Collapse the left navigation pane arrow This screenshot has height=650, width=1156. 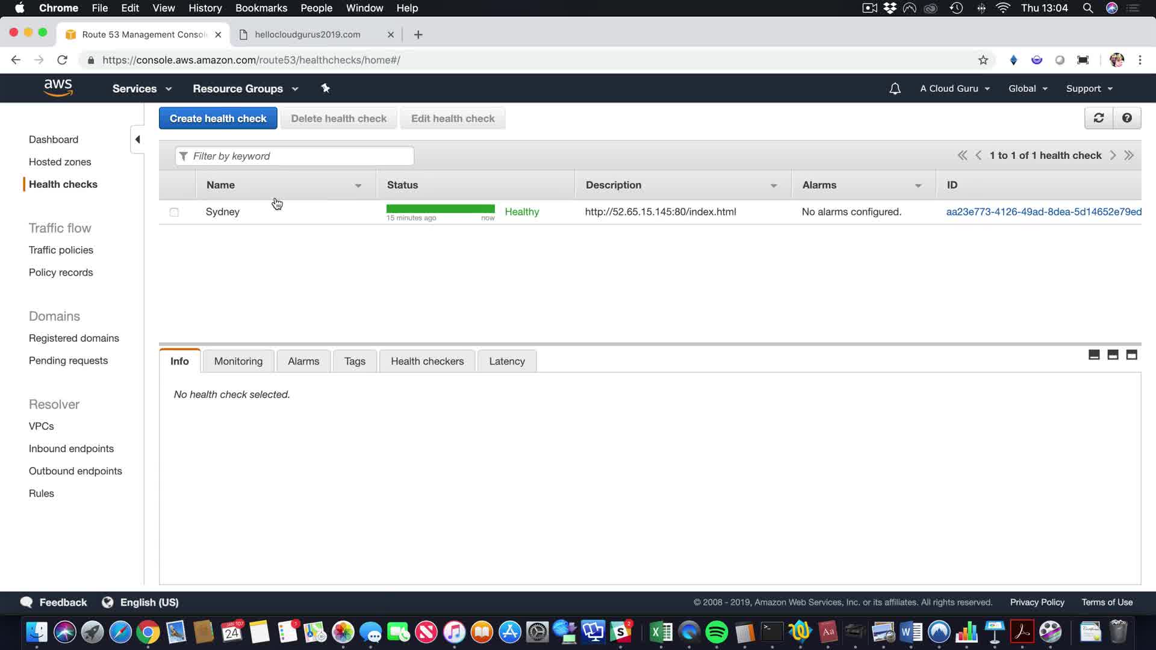[137, 140]
